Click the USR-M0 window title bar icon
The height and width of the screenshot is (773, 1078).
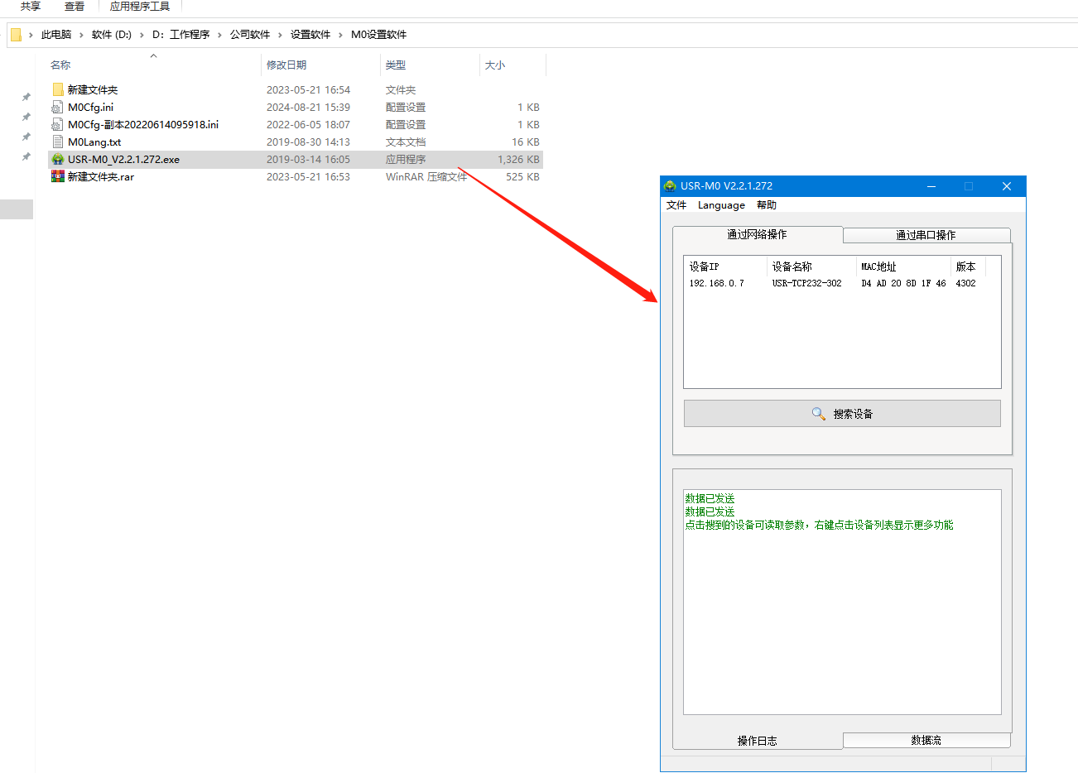(x=670, y=186)
